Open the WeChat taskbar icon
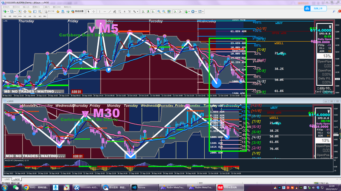This screenshot has width=341, height=191. (16, 187)
